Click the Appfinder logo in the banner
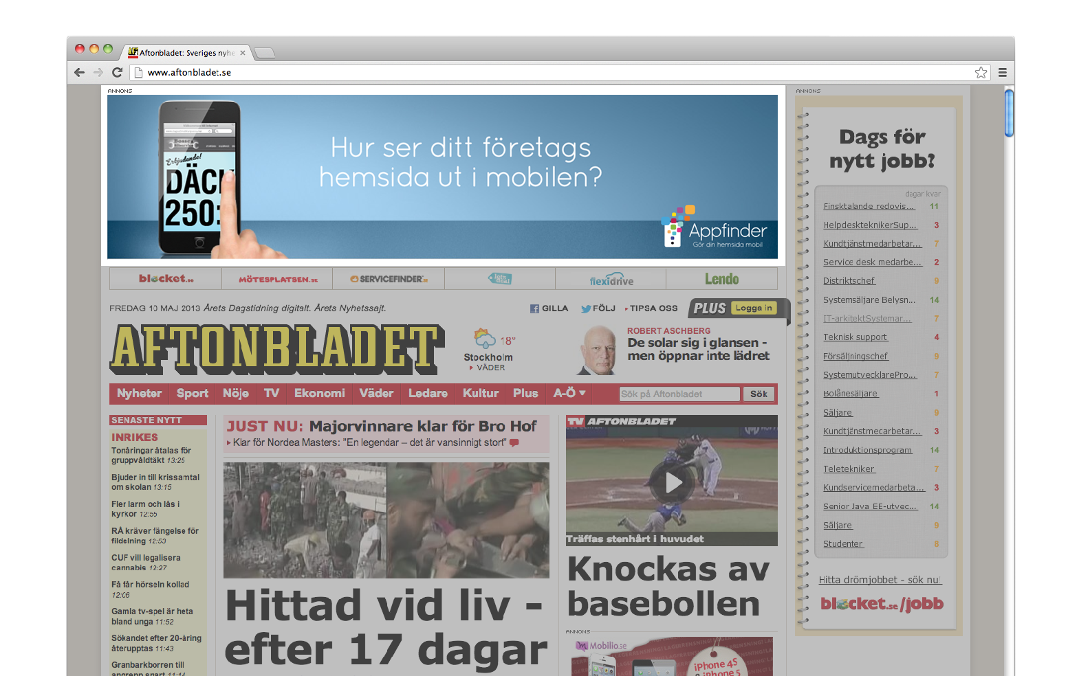 tap(715, 227)
